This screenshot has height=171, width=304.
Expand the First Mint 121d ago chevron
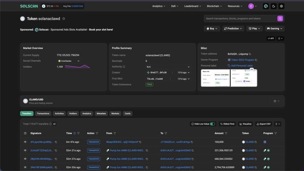click(x=189, y=79)
